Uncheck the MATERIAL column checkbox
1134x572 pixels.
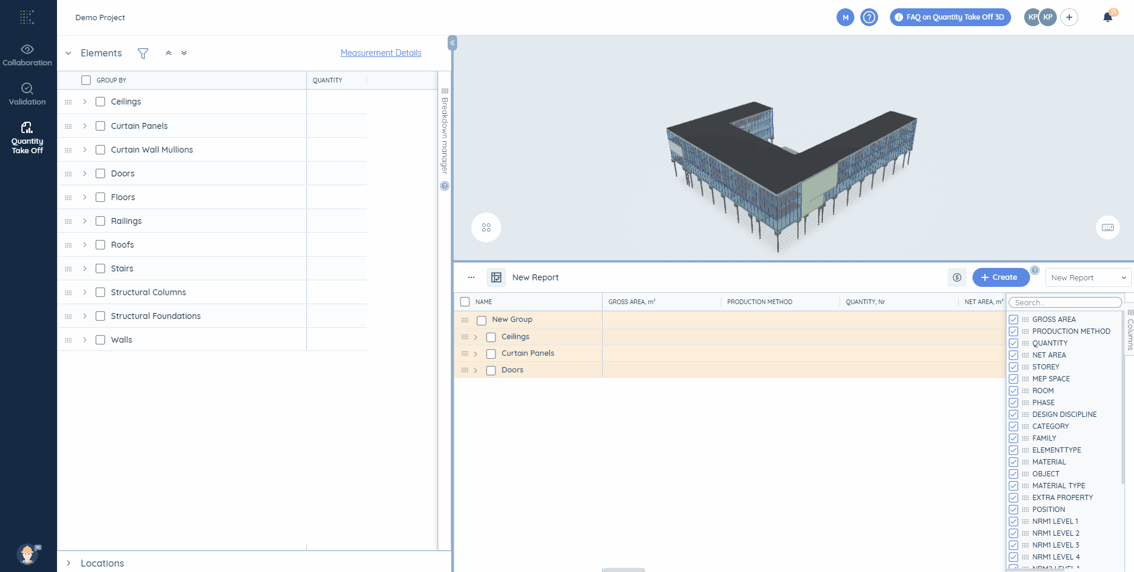[1013, 462]
